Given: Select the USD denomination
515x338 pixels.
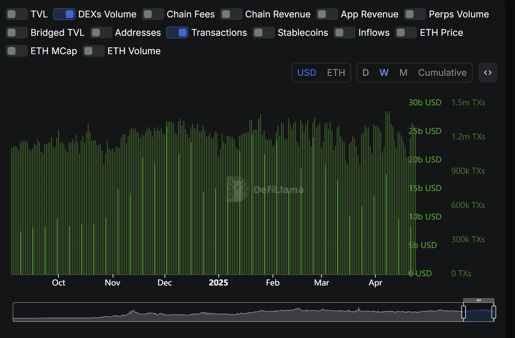Looking at the screenshot, I should 306,73.
